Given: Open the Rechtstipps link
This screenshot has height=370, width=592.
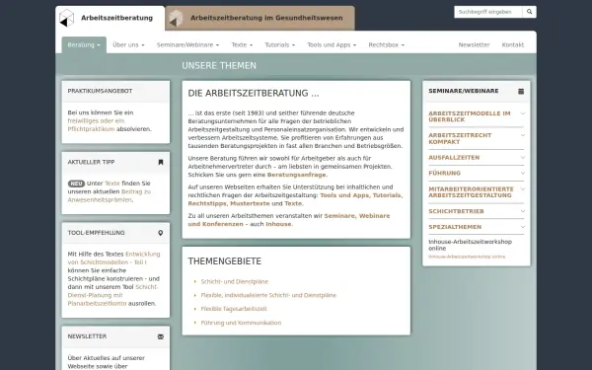Looking at the screenshot, I should pos(206,203).
